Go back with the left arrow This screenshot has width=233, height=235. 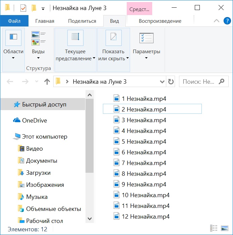pos(10,82)
